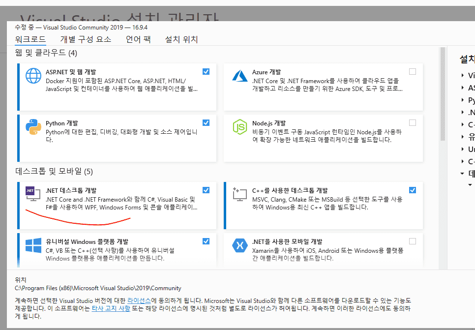Image resolution: width=475 pixels, height=330 pixels.
Task: Expand the 'Vi' item in installation details
Action: point(463,75)
